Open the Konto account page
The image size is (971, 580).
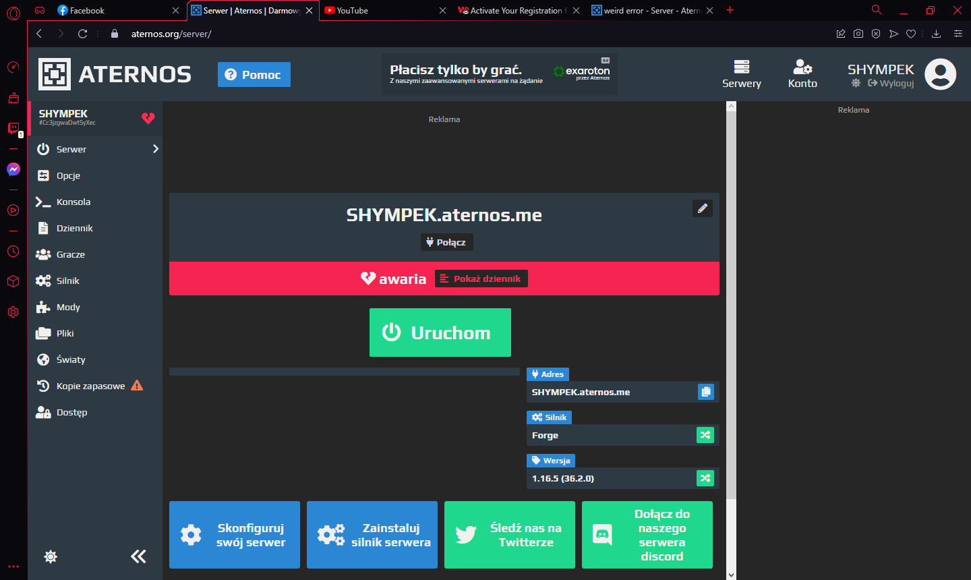pyautogui.click(x=802, y=74)
